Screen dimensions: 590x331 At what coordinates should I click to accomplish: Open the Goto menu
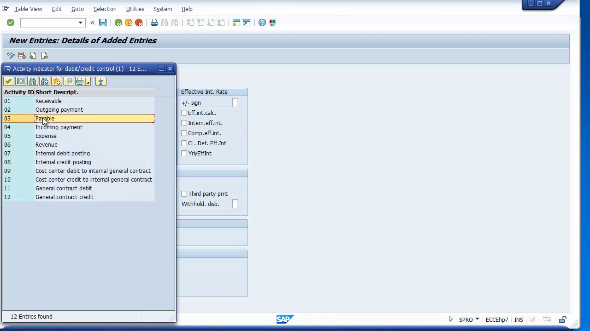point(77,9)
